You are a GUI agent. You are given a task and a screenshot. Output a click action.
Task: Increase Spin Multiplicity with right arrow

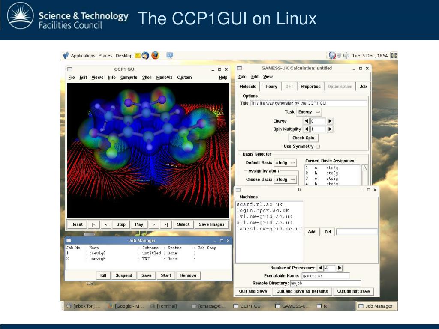tap(330, 129)
